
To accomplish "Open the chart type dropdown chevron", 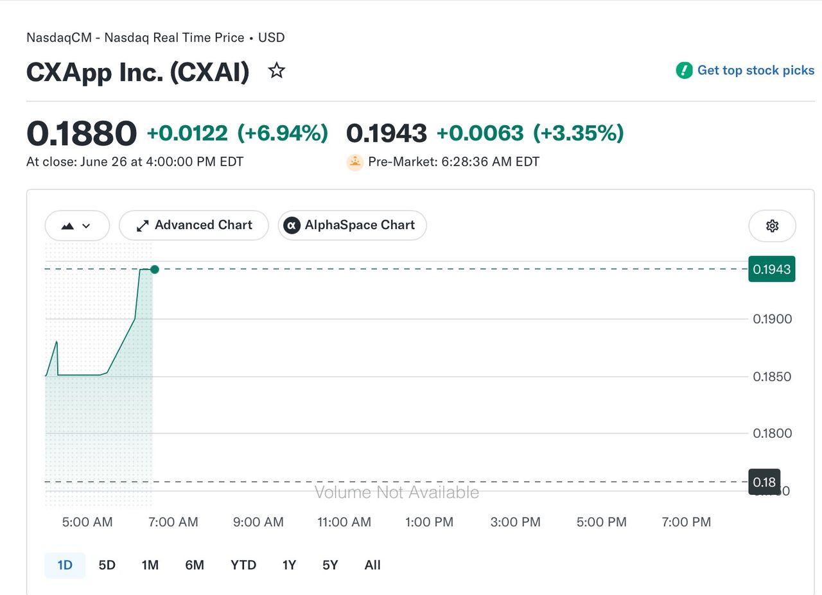I will coord(86,226).
